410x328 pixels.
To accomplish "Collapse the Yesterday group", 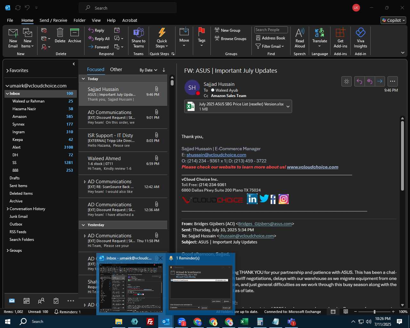I will coord(83,225).
